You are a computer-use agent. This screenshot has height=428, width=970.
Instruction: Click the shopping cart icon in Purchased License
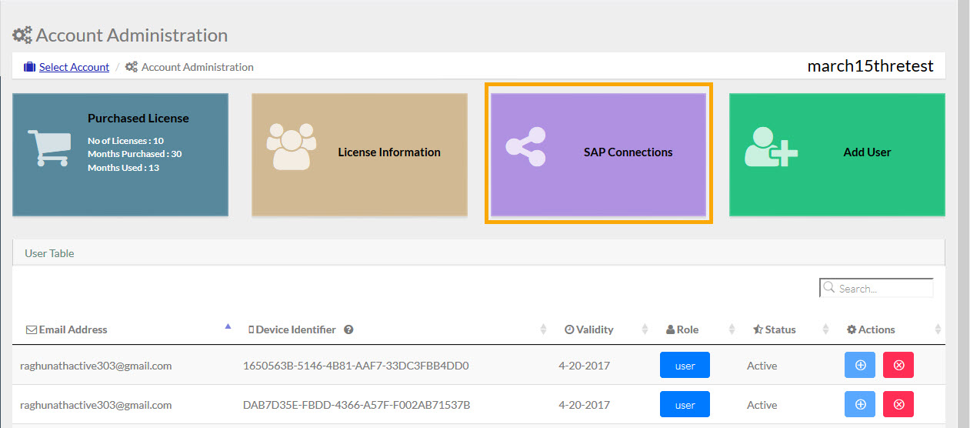pos(49,148)
